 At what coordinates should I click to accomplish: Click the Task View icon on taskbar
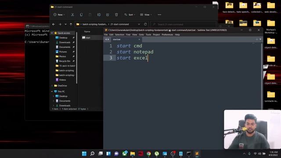(101, 154)
